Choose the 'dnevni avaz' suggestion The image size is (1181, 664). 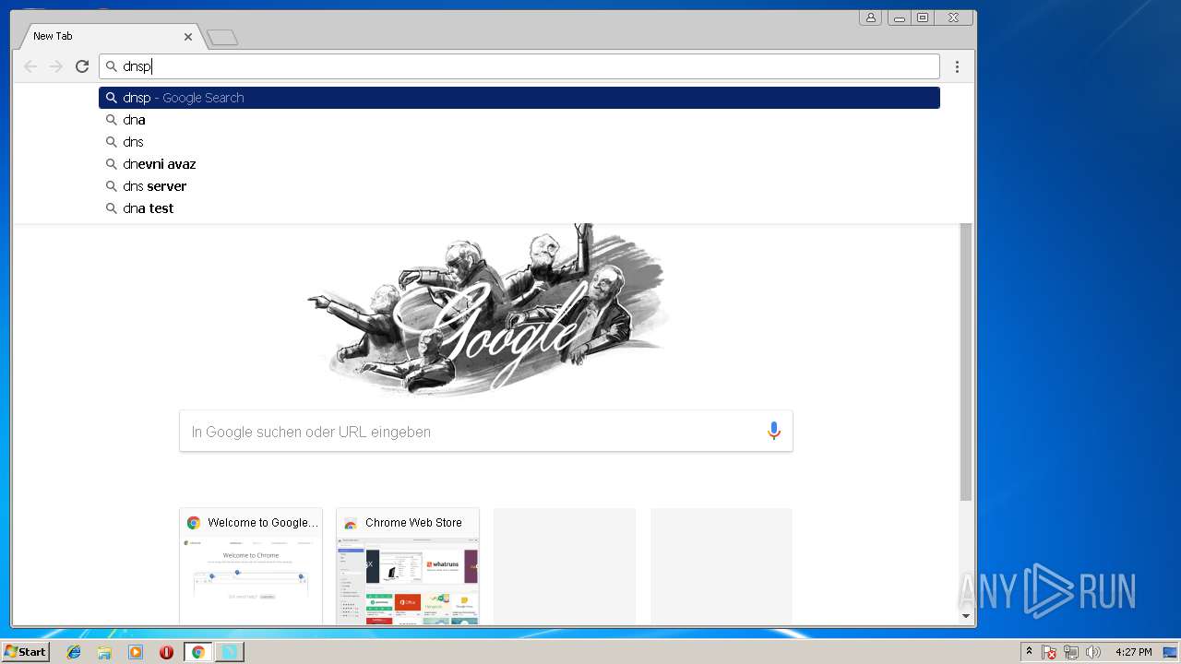pos(519,164)
